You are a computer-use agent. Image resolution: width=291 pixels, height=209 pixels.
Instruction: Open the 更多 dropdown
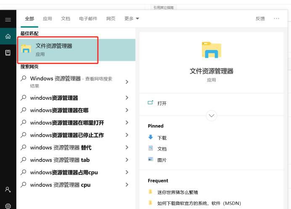tap(132, 18)
